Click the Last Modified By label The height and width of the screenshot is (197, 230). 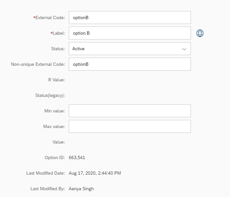48,189
